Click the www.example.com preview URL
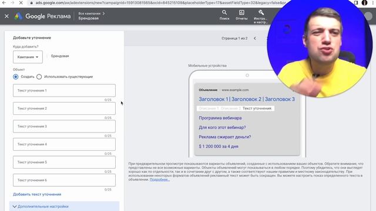The height and width of the screenshot is (211, 376). 235,90
